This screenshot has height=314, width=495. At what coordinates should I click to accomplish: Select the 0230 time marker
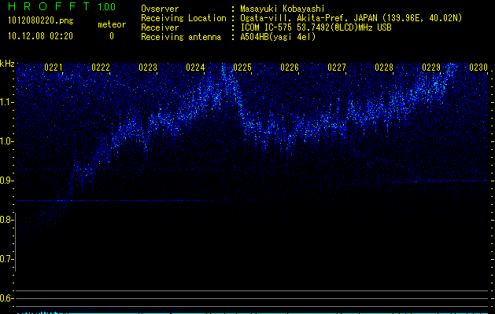(x=478, y=68)
